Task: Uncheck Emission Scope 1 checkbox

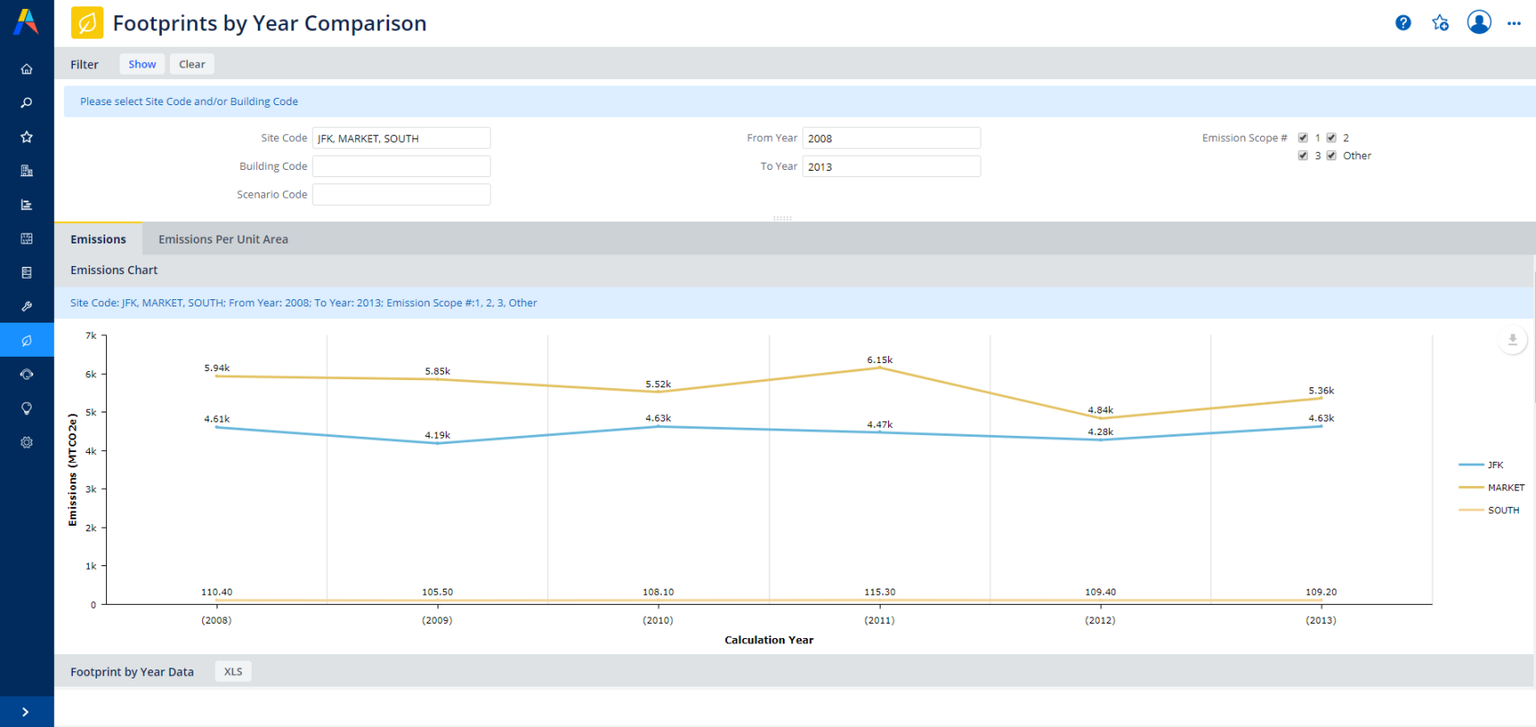Action: tap(1303, 137)
